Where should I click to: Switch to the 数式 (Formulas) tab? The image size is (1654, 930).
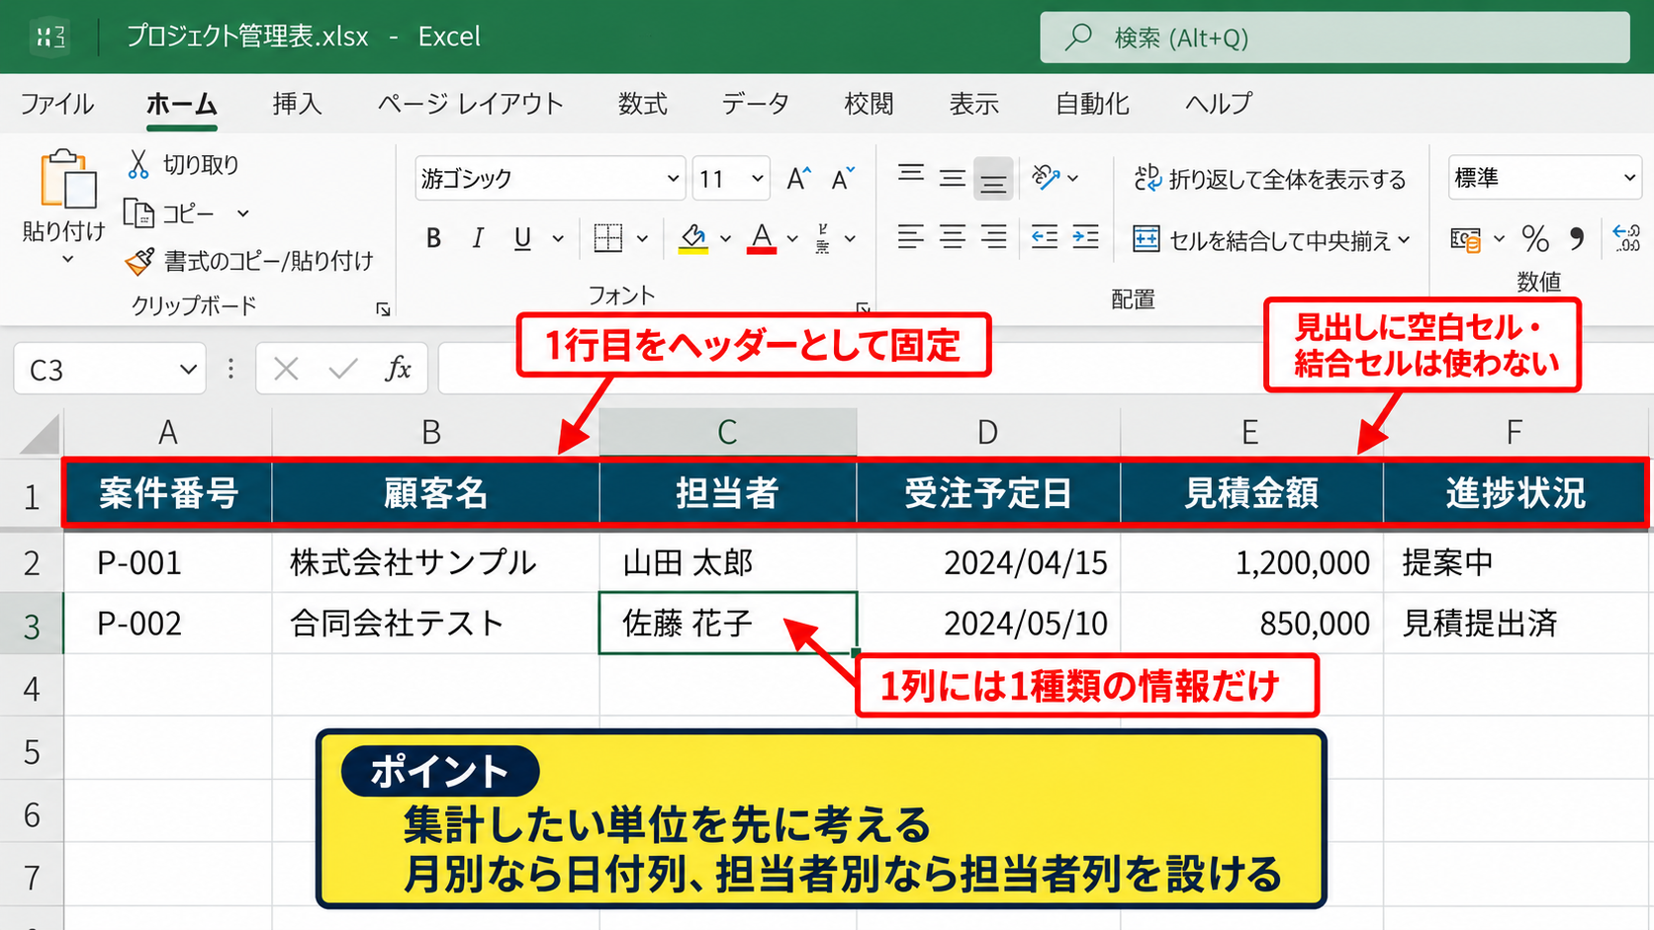tap(643, 104)
